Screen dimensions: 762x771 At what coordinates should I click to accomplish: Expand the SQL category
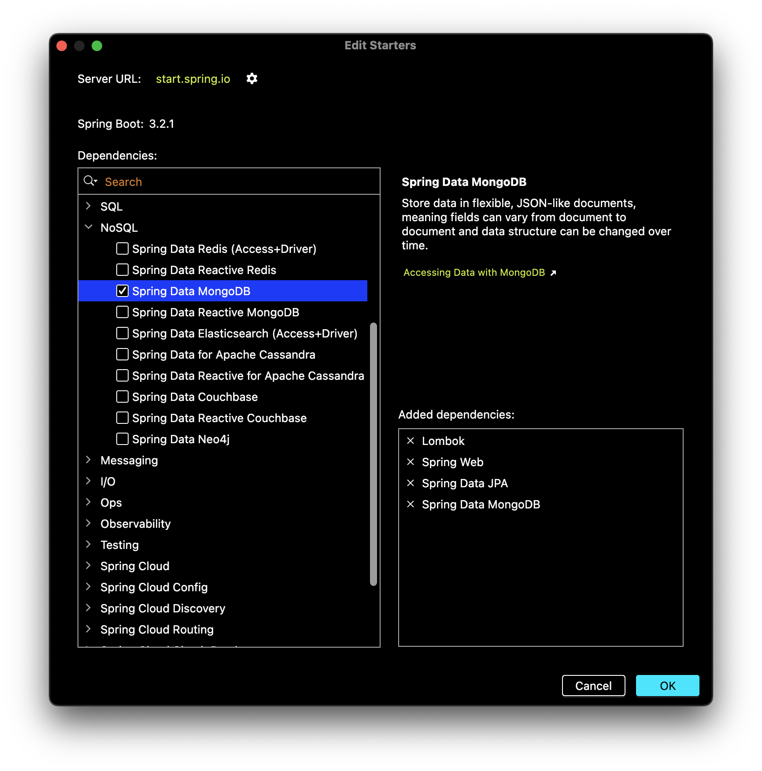click(88, 206)
